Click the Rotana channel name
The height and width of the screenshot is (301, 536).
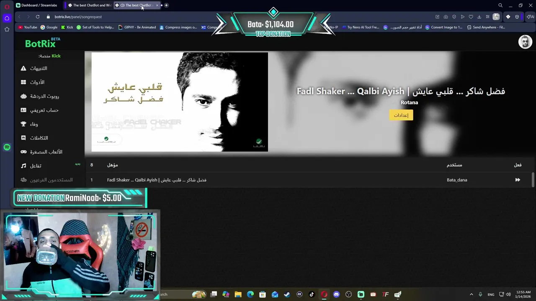(x=409, y=102)
